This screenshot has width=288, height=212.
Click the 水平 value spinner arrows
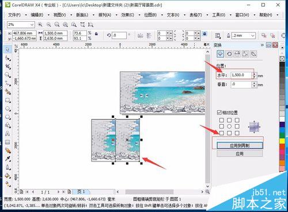coord(254,75)
